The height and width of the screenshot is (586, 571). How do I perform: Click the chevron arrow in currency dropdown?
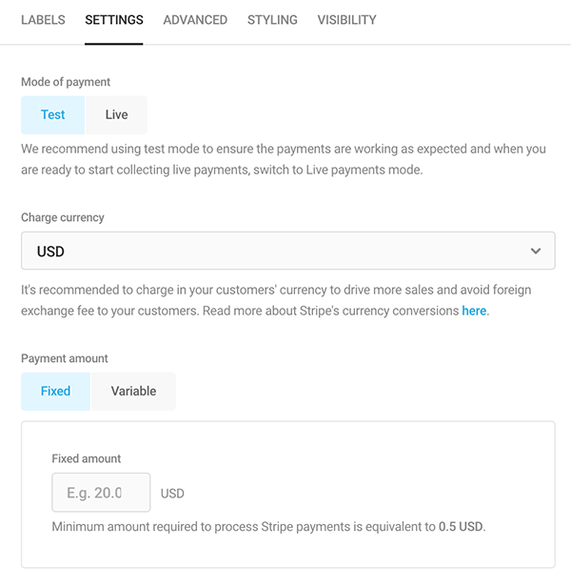pos(537,252)
